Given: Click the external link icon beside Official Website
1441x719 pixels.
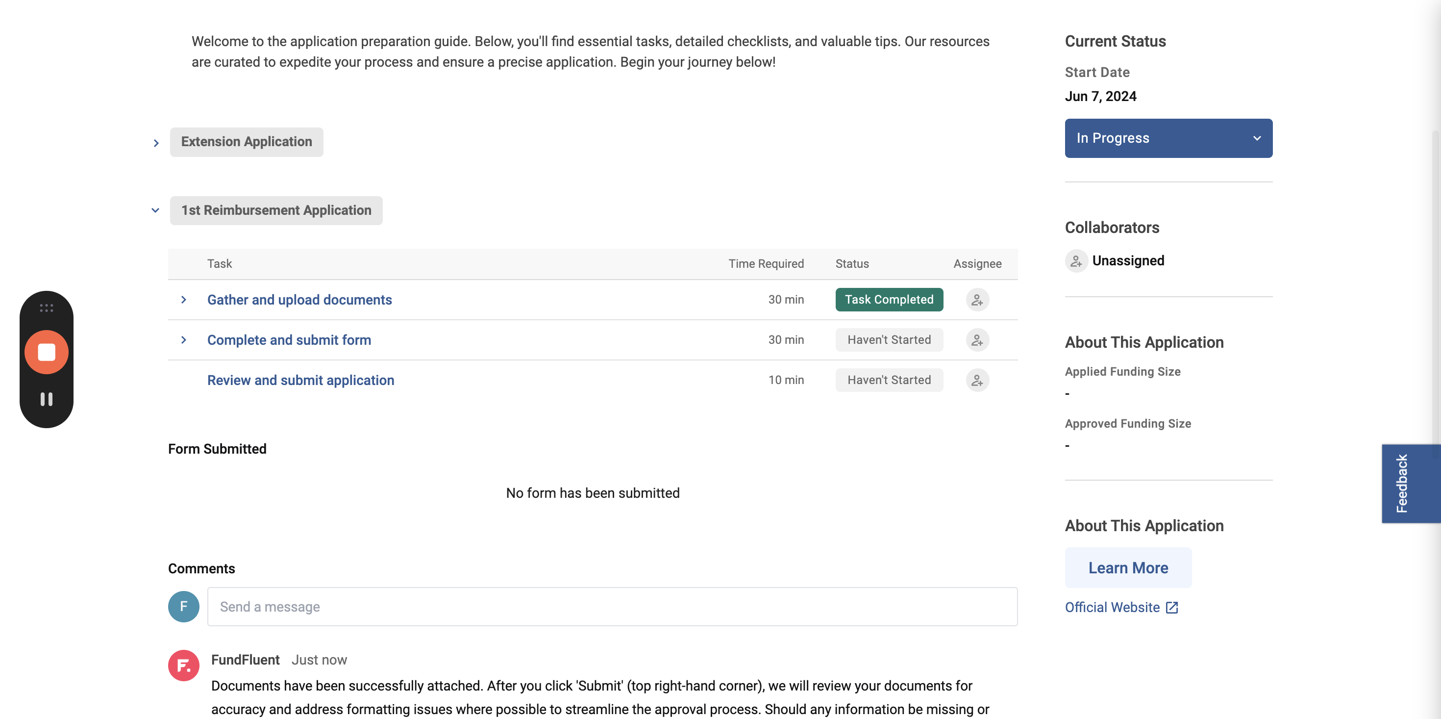Looking at the screenshot, I should 1171,608.
